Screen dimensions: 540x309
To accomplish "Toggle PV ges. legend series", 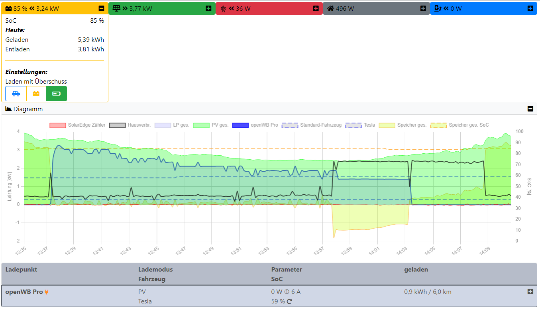I will pos(211,125).
